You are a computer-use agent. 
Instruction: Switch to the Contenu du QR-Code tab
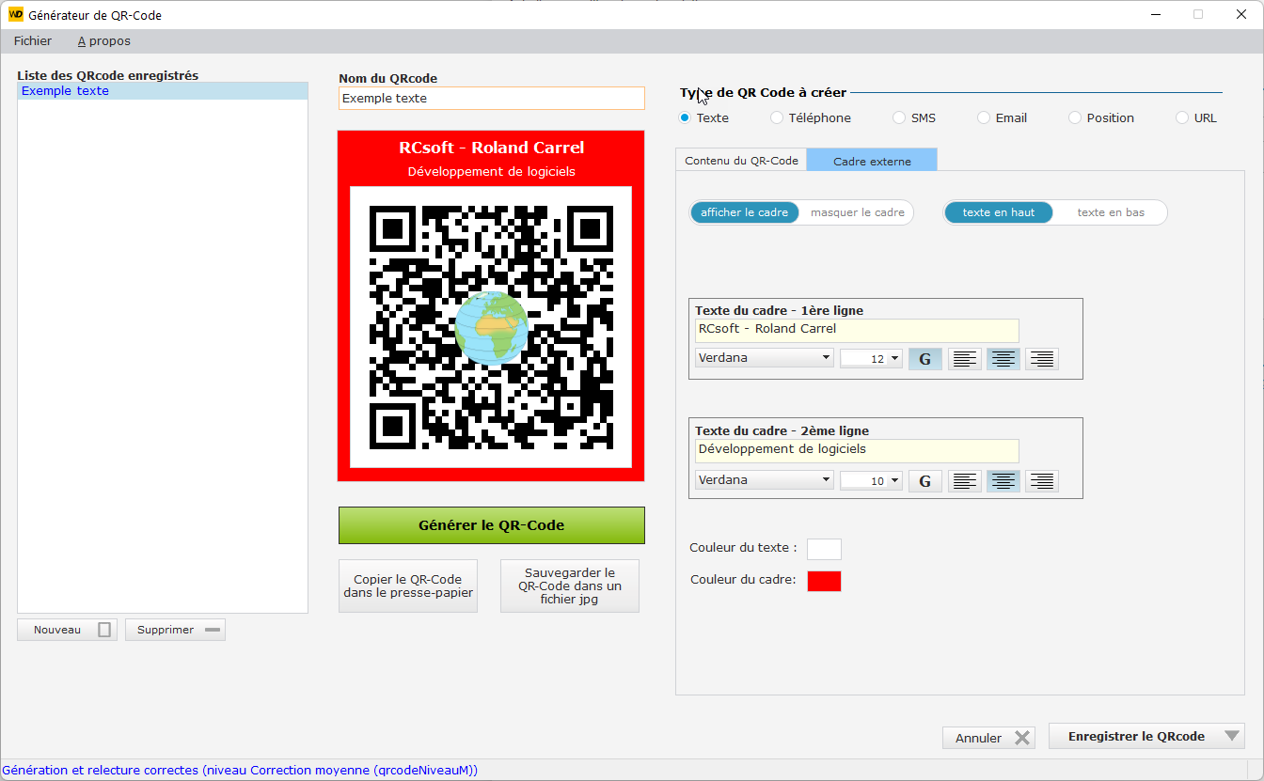(x=741, y=160)
